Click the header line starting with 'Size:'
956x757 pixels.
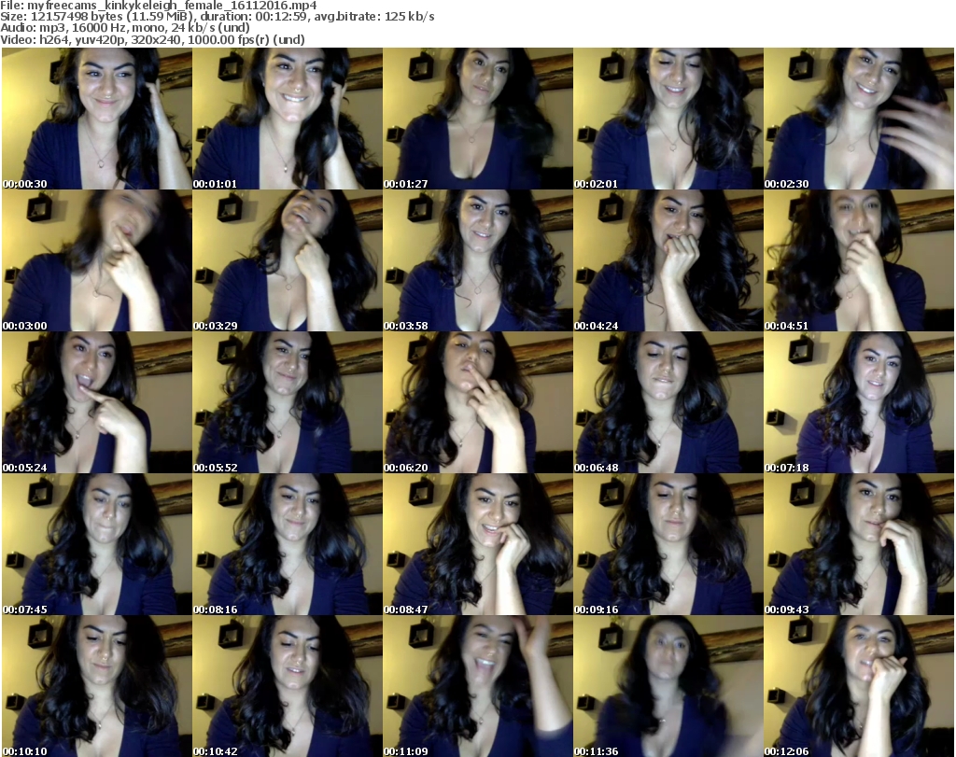217,17
